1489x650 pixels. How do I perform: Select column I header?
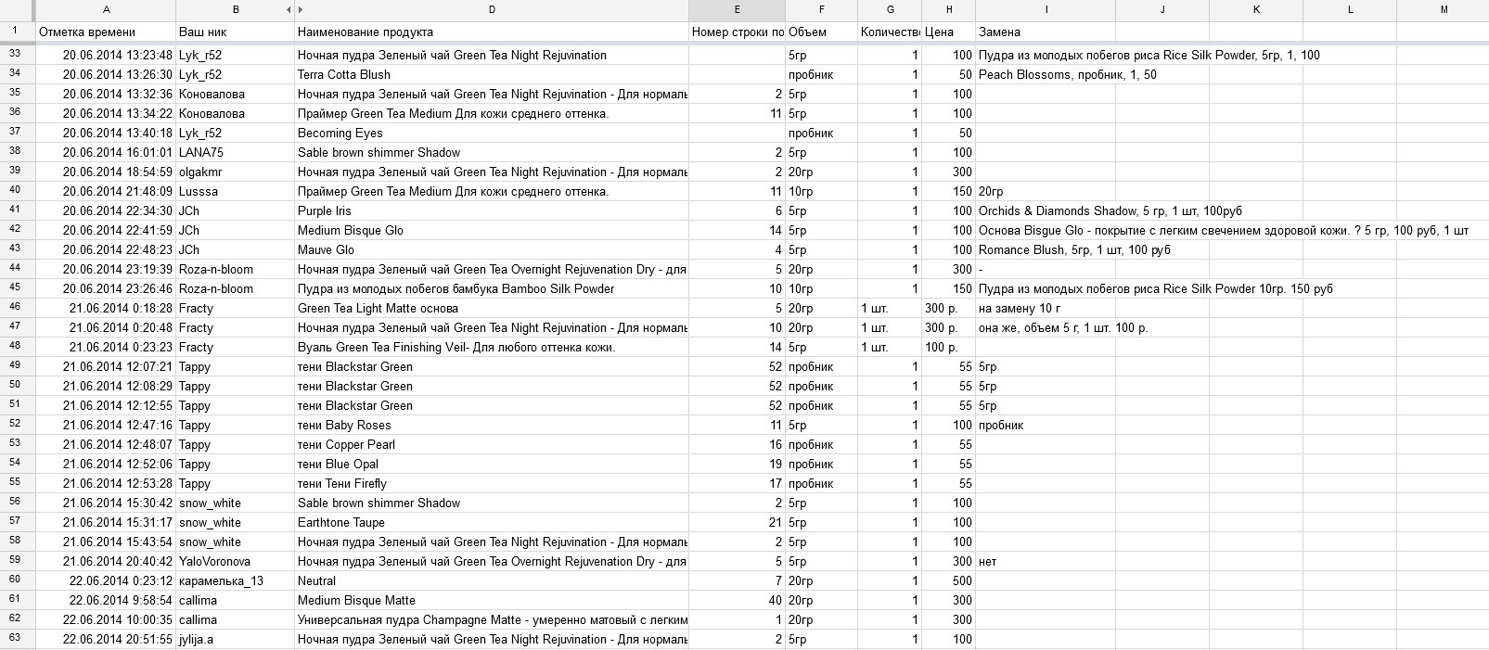(x=1046, y=10)
